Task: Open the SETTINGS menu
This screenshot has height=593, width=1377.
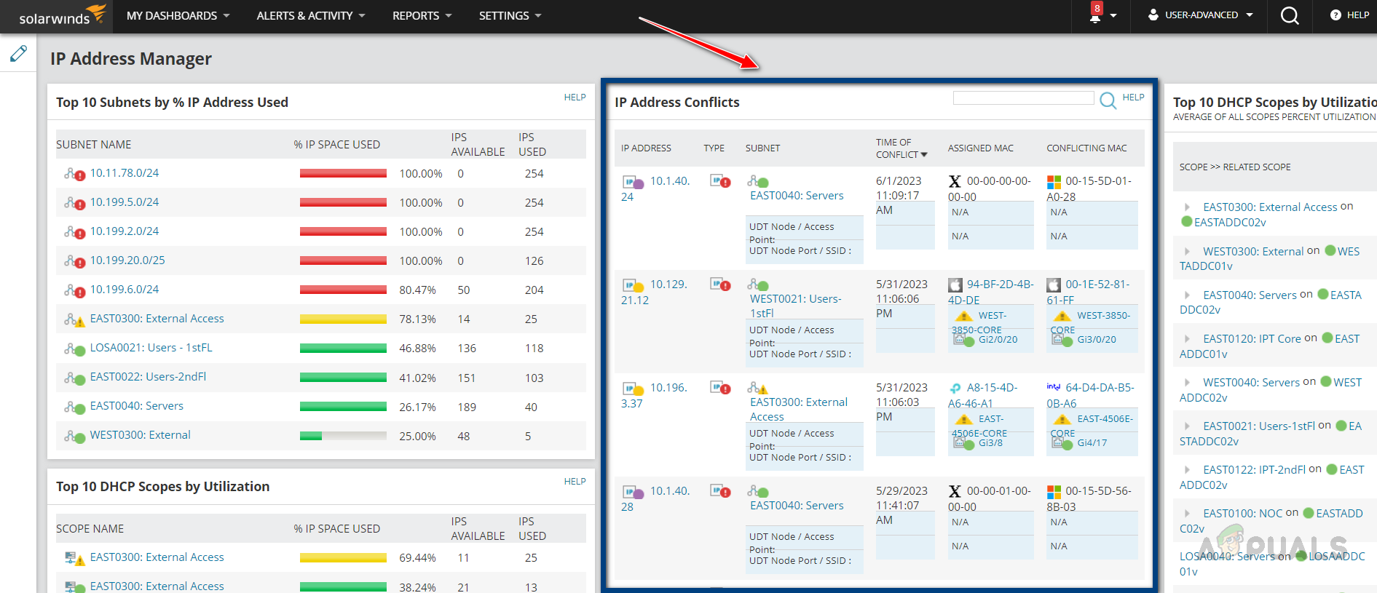Action: click(510, 15)
